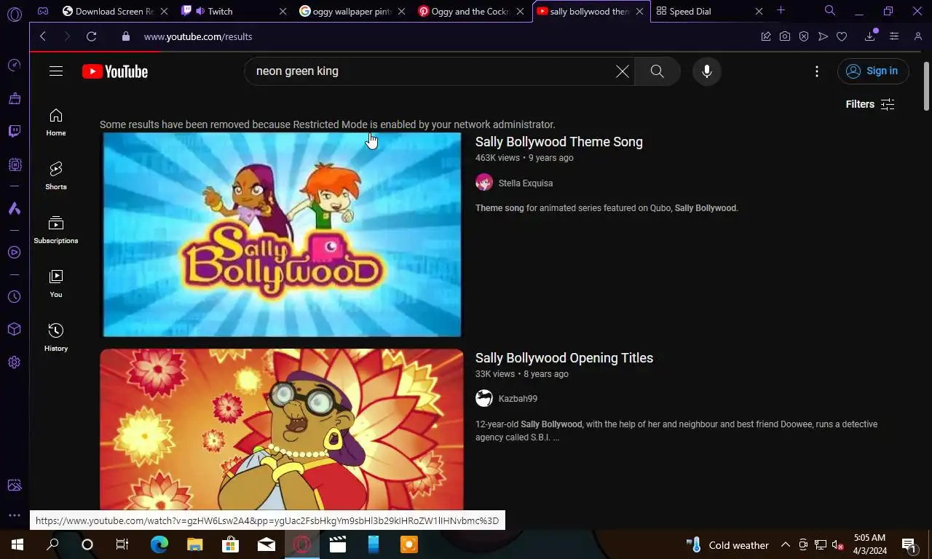Open Easy Setup sliders icon
Image resolution: width=932 pixels, height=559 pixels.
click(894, 36)
